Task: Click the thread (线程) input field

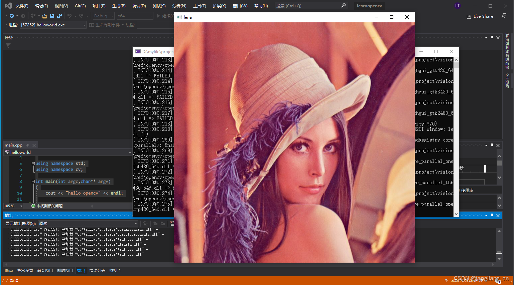Action: coord(155,25)
